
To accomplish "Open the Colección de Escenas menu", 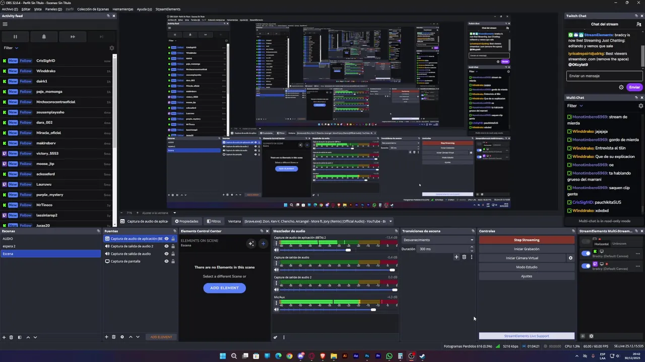I will 93,9.
